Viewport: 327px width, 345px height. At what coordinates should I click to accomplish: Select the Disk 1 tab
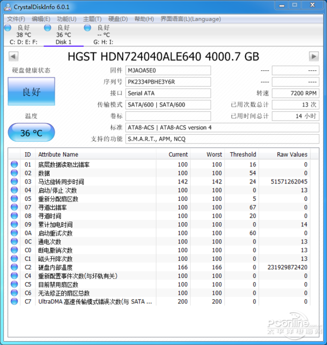pos(64,35)
